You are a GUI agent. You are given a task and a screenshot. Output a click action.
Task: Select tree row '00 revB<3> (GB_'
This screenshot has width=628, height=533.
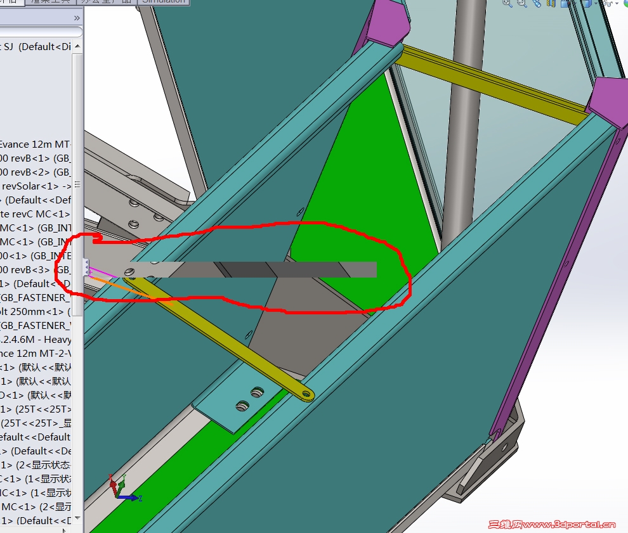coord(36,270)
